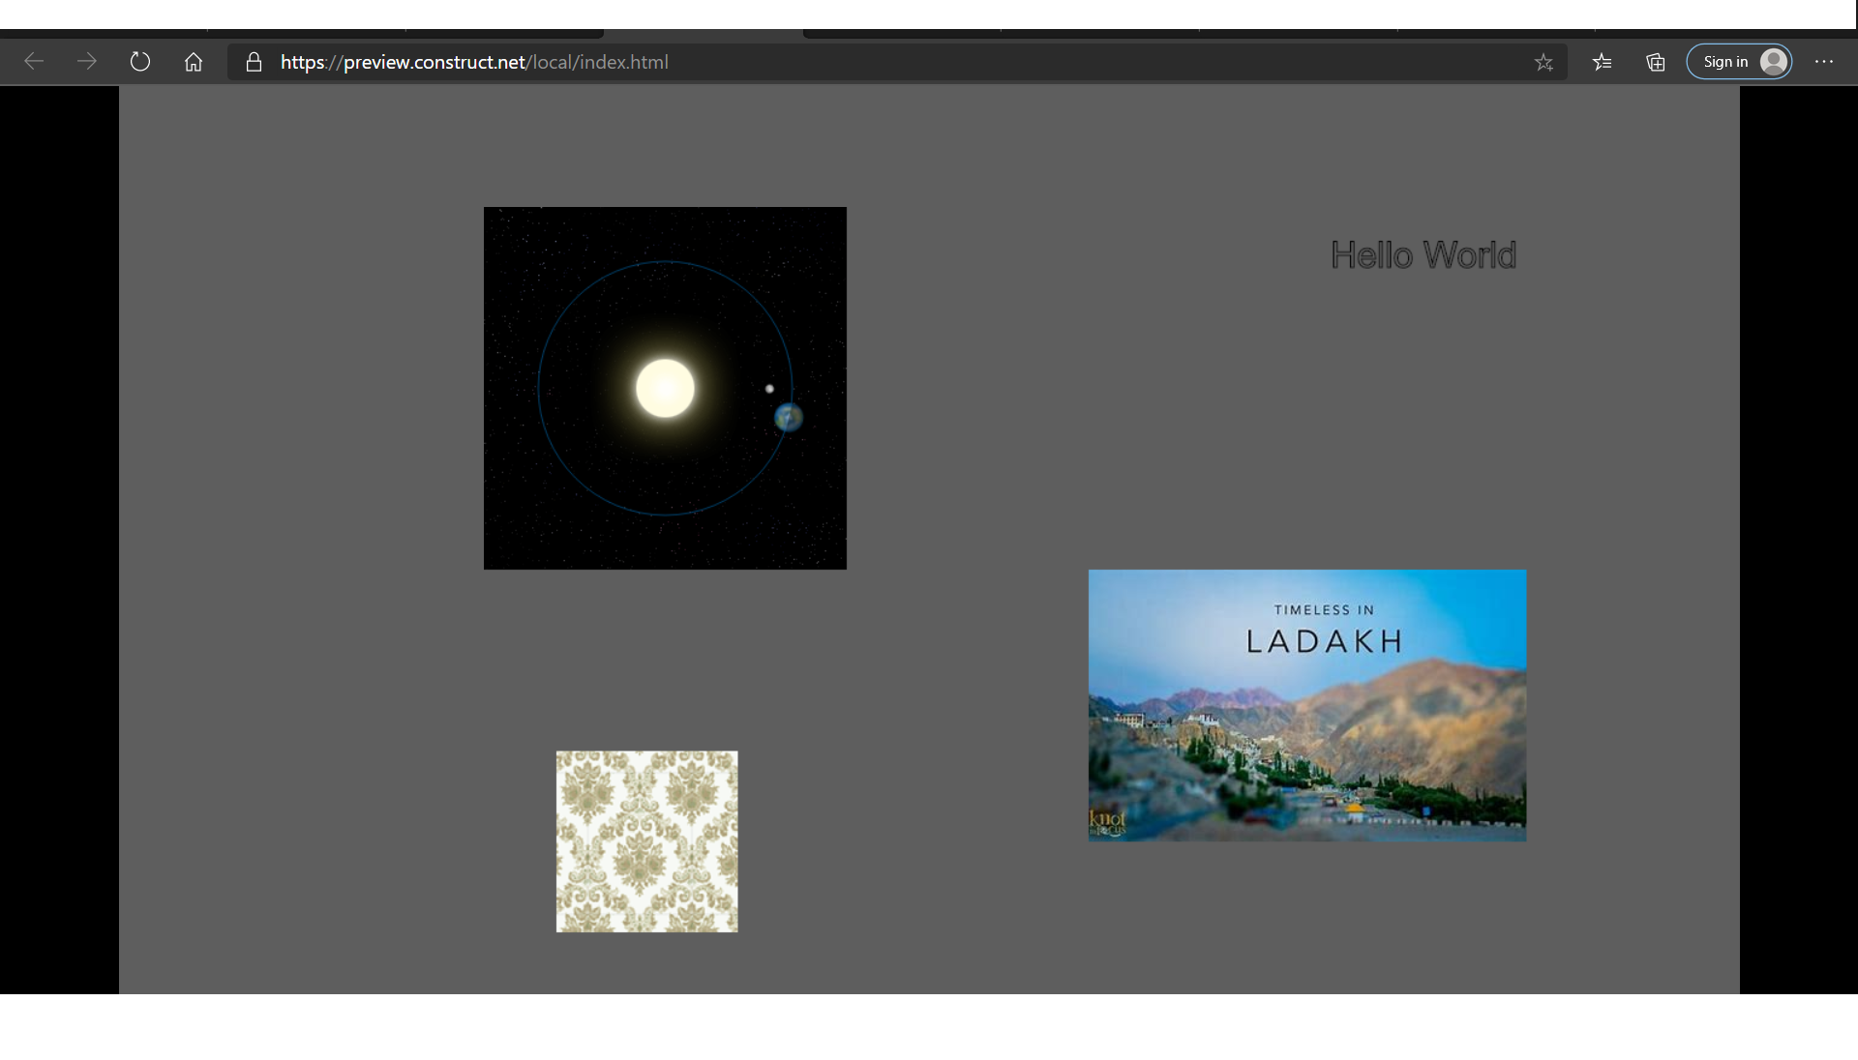Reload the preview page
This screenshot has height=1060, width=1858.
(140, 61)
